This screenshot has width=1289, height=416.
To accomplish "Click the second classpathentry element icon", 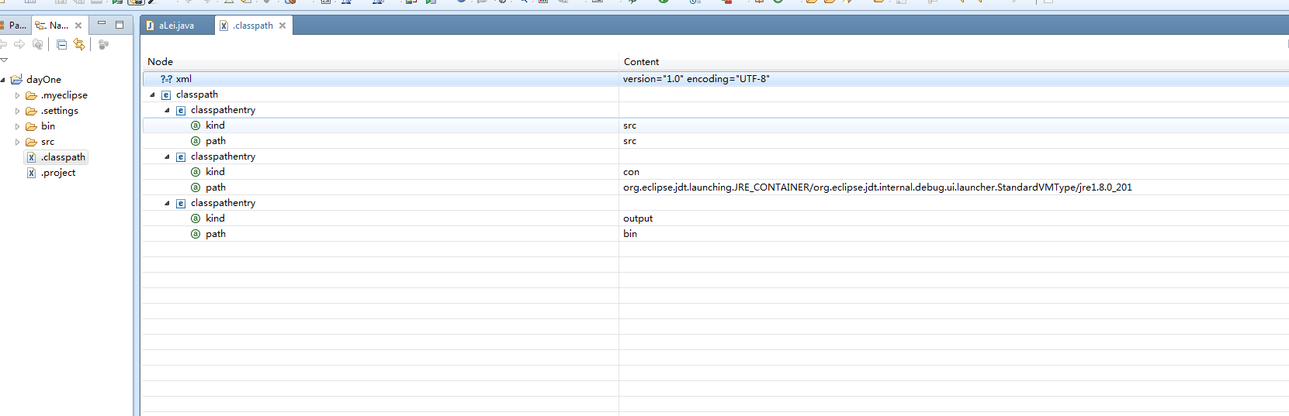I will [x=181, y=157].
